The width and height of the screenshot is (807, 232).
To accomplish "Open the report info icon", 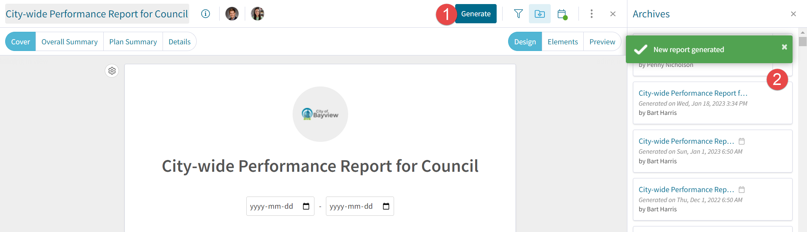I will click(x=206, y=14).
